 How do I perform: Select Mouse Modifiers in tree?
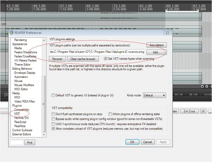point(24,85)
